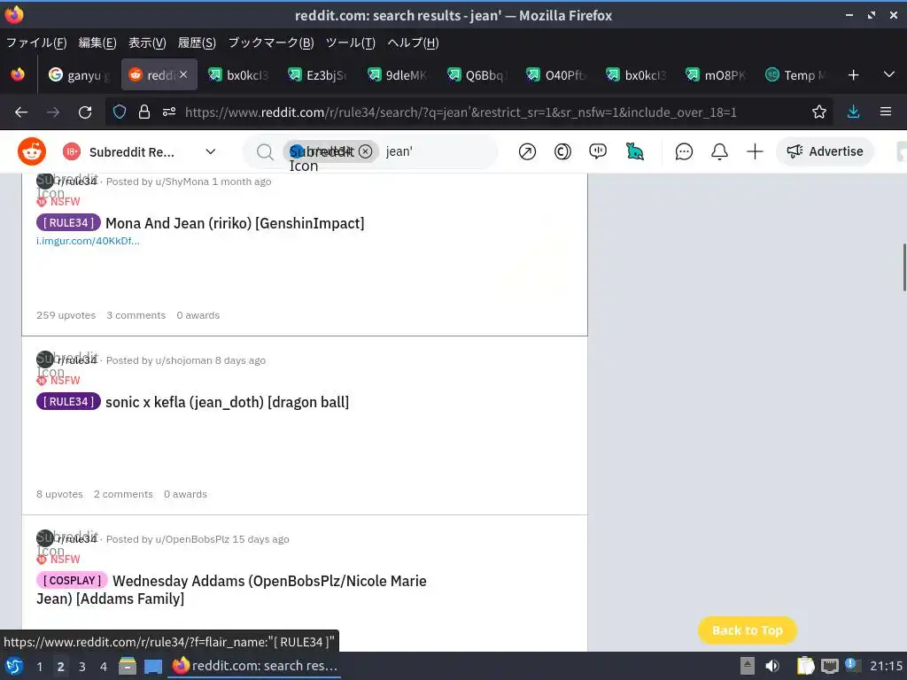Click the page vertical scrollbar thumb
The image size is (907, 680).
pos(904,267)
